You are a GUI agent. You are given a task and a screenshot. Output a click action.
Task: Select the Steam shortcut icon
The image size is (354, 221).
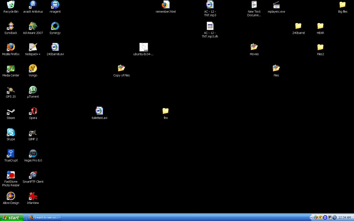[x=11, y=111]
